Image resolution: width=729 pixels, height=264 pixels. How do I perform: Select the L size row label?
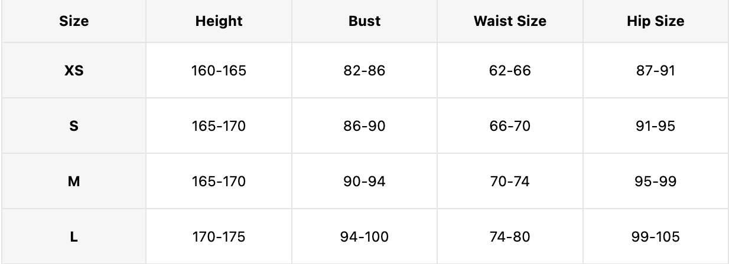click(x=74, y=237)
